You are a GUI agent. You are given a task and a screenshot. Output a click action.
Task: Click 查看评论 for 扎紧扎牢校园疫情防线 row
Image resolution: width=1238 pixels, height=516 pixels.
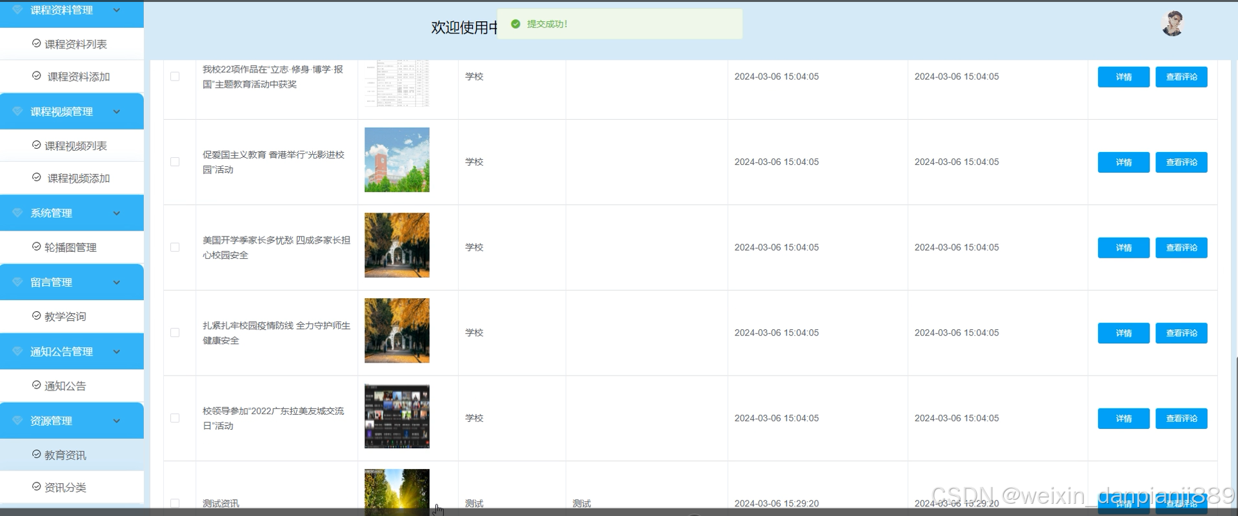1181,333
